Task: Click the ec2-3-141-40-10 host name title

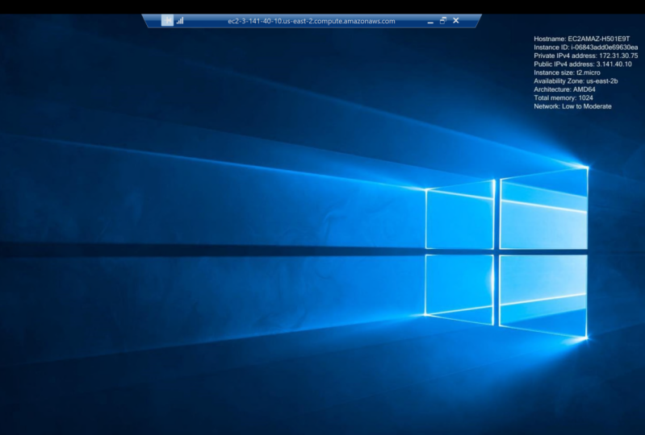Action: 312,21
